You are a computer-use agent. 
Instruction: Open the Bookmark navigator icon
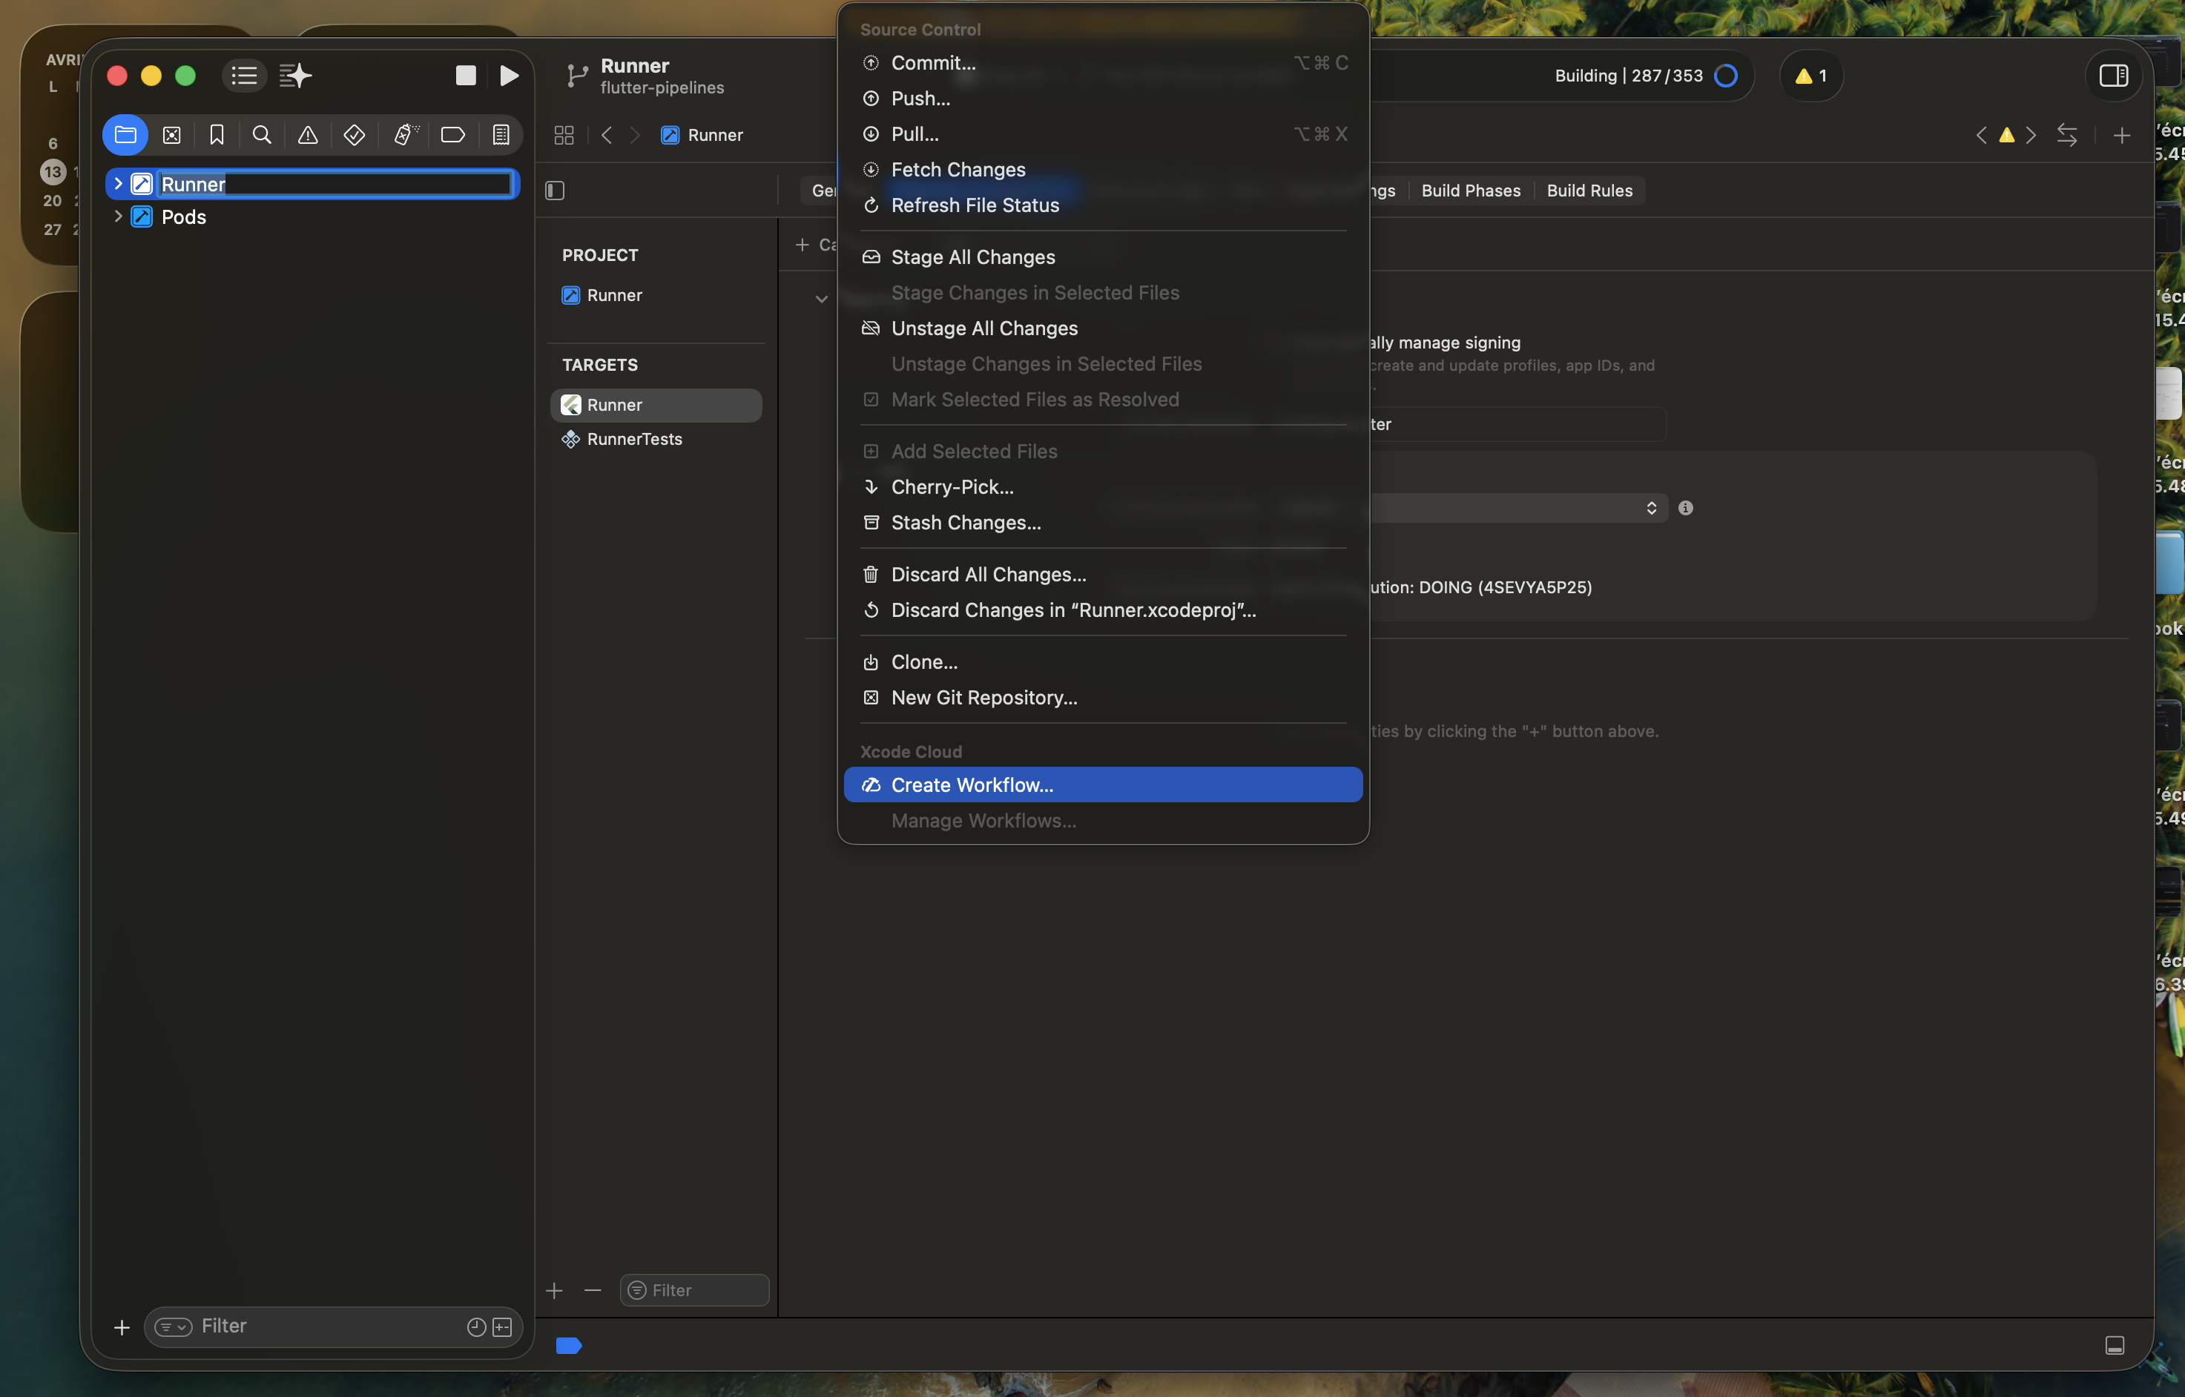217,135
